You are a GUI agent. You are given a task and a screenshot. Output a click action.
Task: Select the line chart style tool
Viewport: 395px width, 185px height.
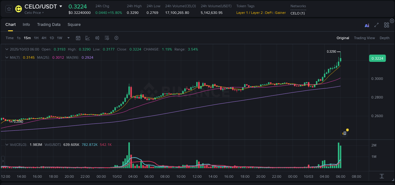pos(88,38)
